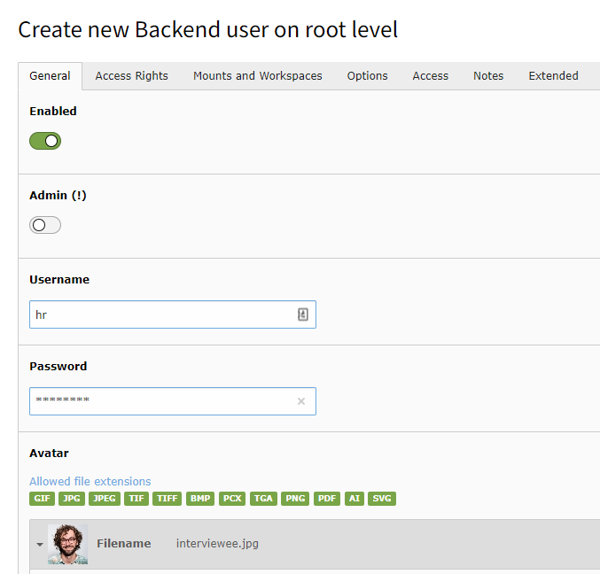Clear the Password field with the X icon

coord(301,401)
